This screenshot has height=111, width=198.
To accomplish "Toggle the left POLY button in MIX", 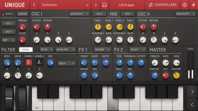I will [x=99, y=14].
